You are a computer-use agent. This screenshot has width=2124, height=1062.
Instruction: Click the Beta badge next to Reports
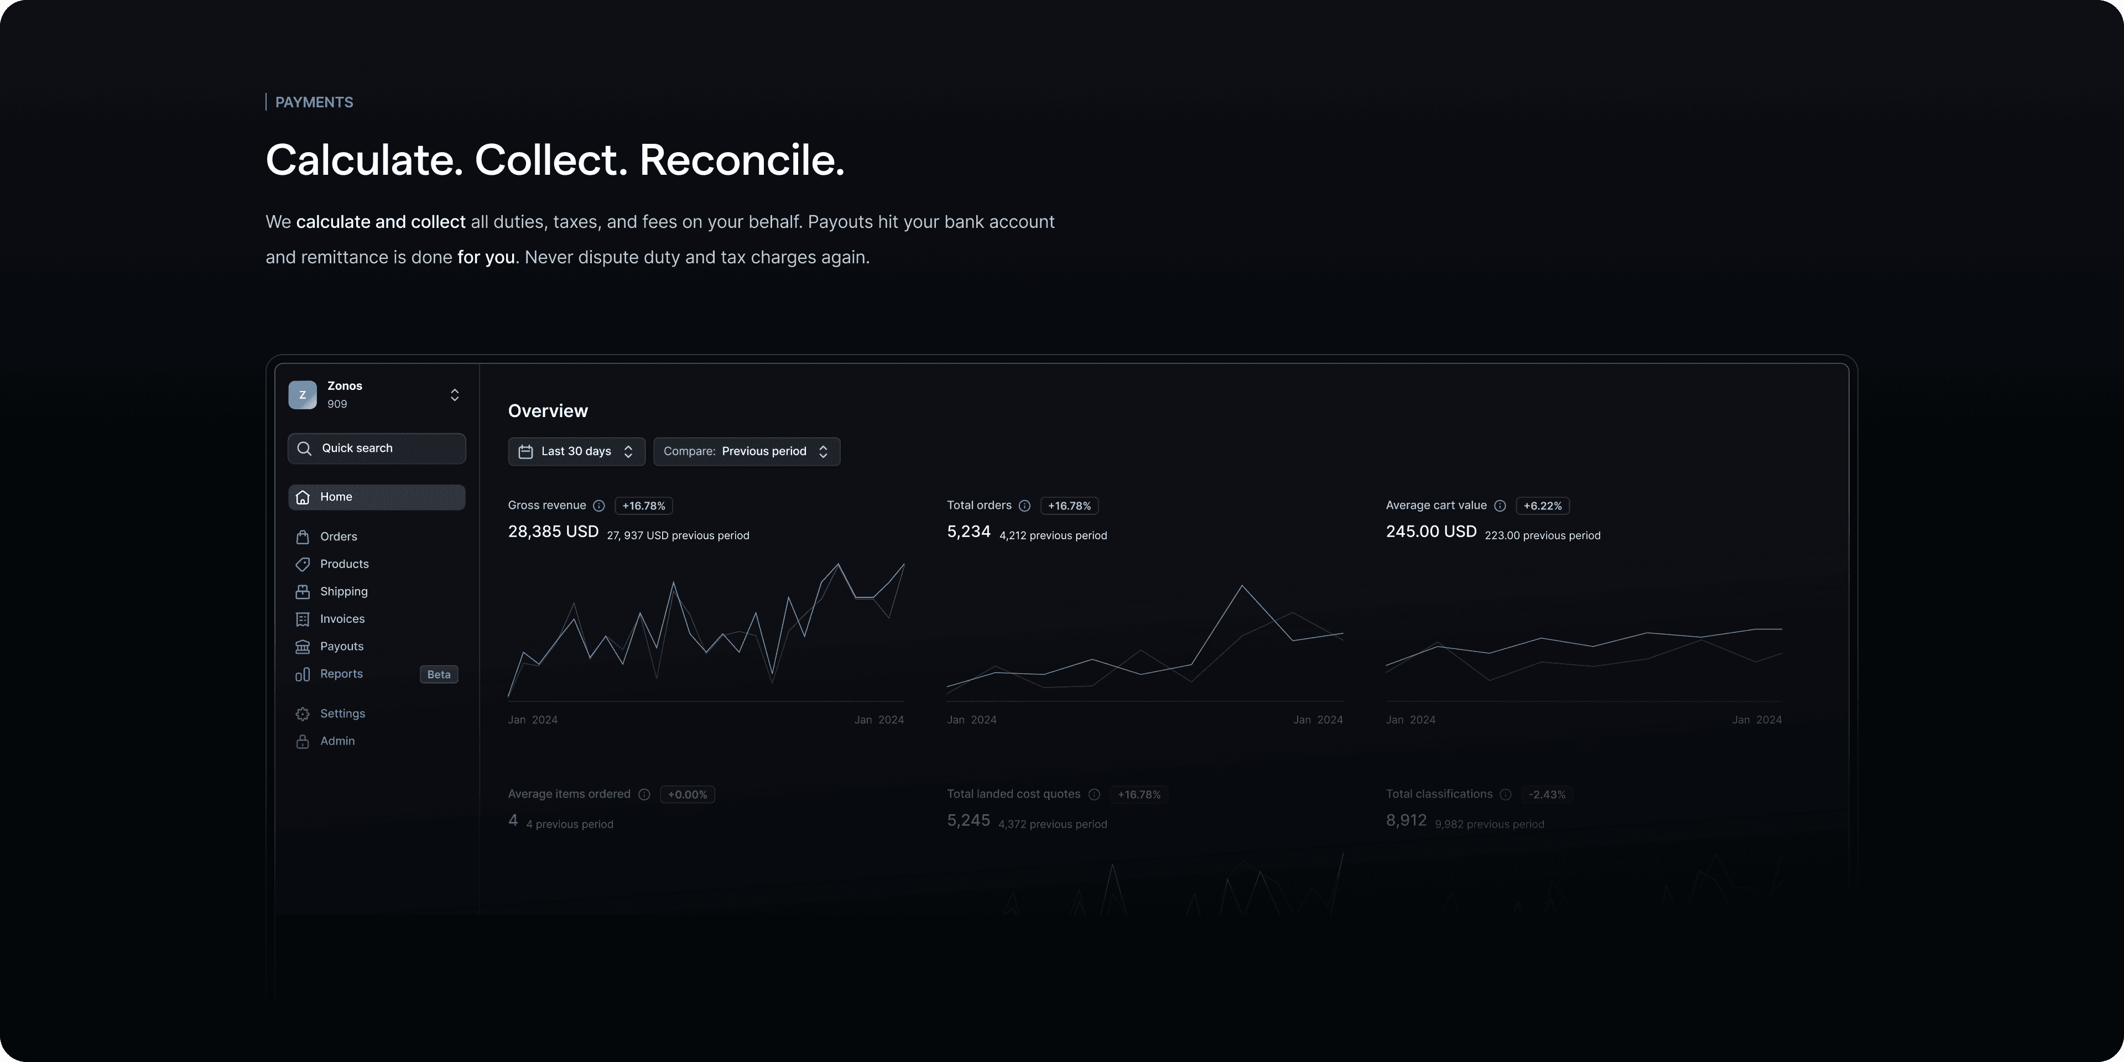click(439, 674)
